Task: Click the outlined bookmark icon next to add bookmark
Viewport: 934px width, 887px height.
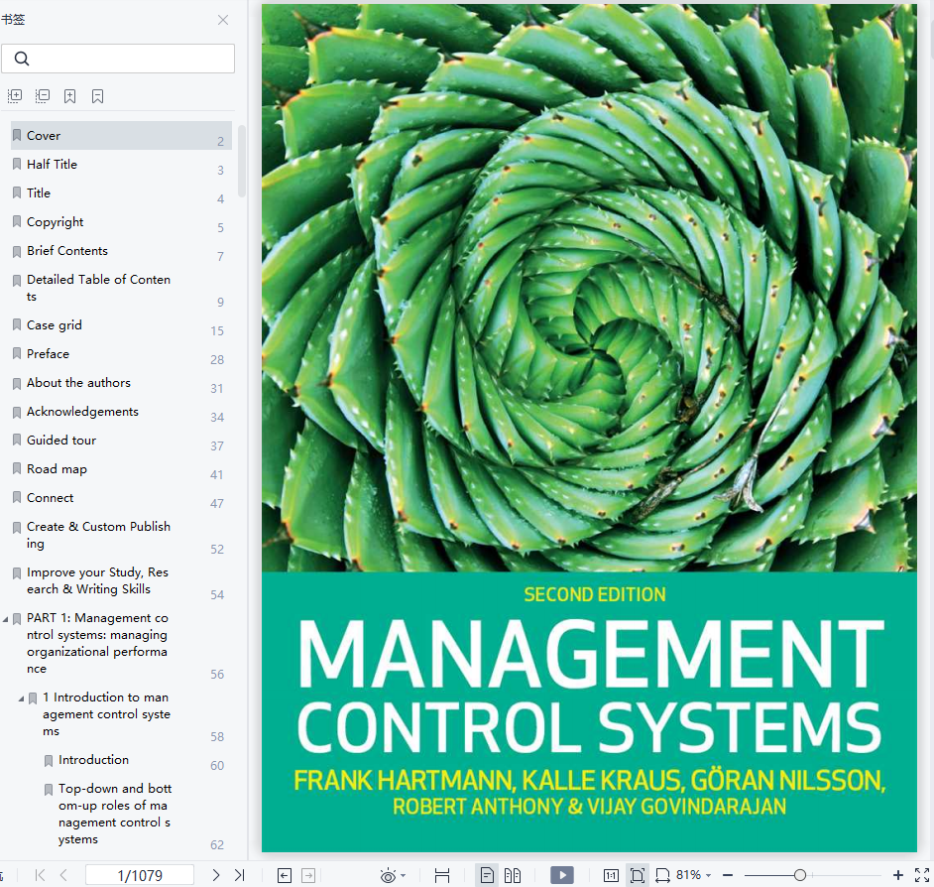Action: coord(98,96)
